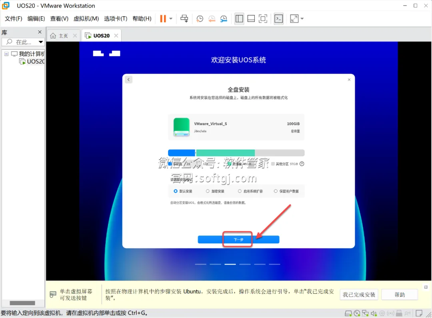
Task: Close the 主页 tab
Action: click(x=75, y=36)
